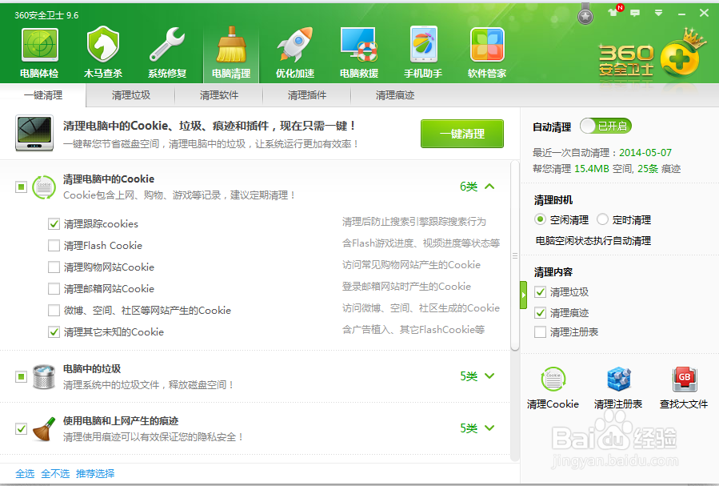Open feedback speech bubble icon

[x=635, y=13]
